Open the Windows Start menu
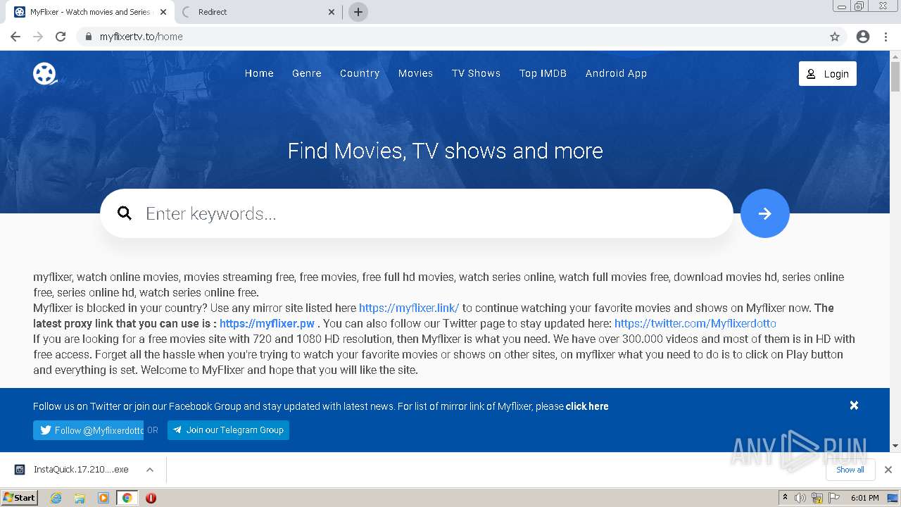901x507 pixels. (x=20, y=497)
